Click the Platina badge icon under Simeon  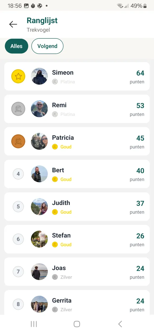click(x=55, y=82)
